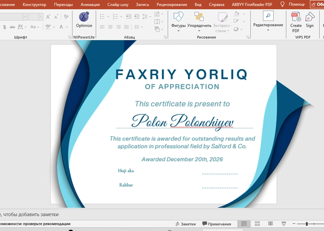The width and height of the screenshot is (324, 231).
Task: Open the font dialog launcher
Action: 70,37
